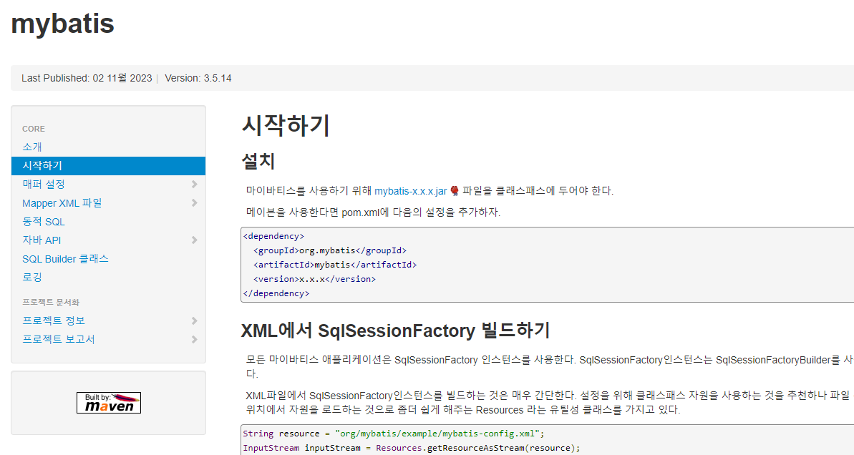The height and width of the screenshot is (455, 854).
Task: Open the 프로젝트 정보 sidebar link
Action: 54,321
